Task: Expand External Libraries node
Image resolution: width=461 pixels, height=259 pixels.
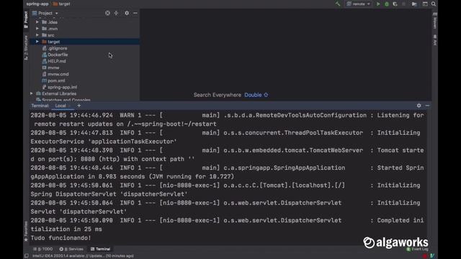Action: tap(32, 94)
